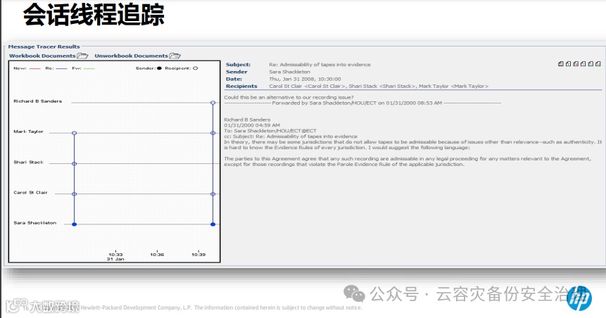
Task: Select Sara Shackleton's sender node on earlier message
Action: click(74, 224)
